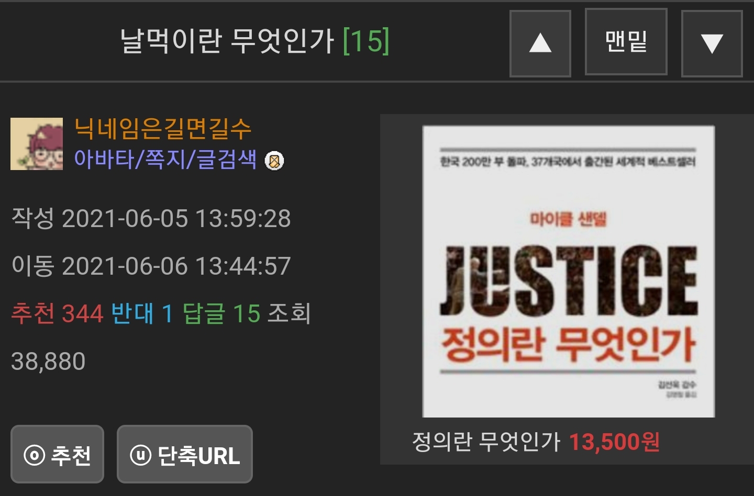
Task: Search posts by user via 글검색
Action: point(226,159)
